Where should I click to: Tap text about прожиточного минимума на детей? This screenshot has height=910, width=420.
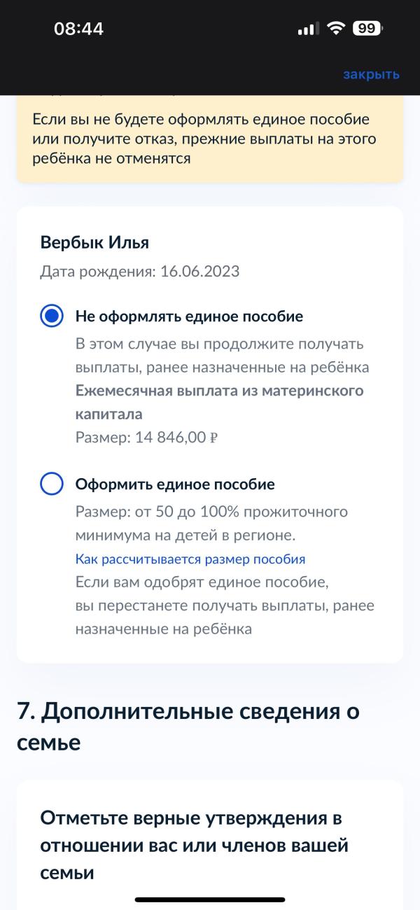click(x=211, y=524)
